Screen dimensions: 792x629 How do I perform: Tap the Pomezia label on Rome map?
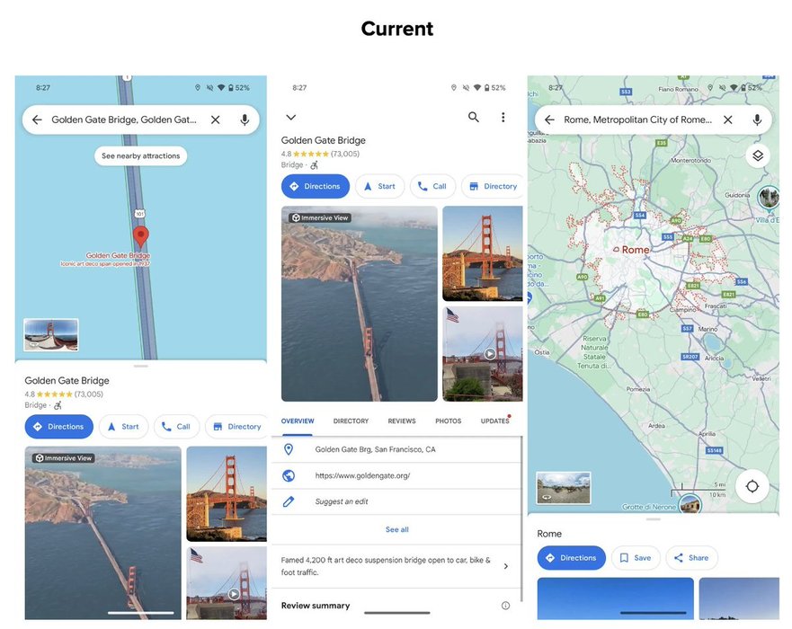[638, 389]
